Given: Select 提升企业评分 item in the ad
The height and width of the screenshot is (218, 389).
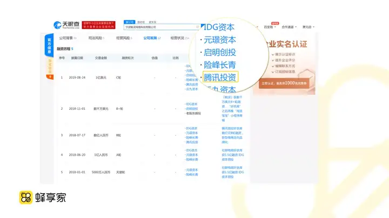Looking at the screenshot, I should click(x=283, y=60).
